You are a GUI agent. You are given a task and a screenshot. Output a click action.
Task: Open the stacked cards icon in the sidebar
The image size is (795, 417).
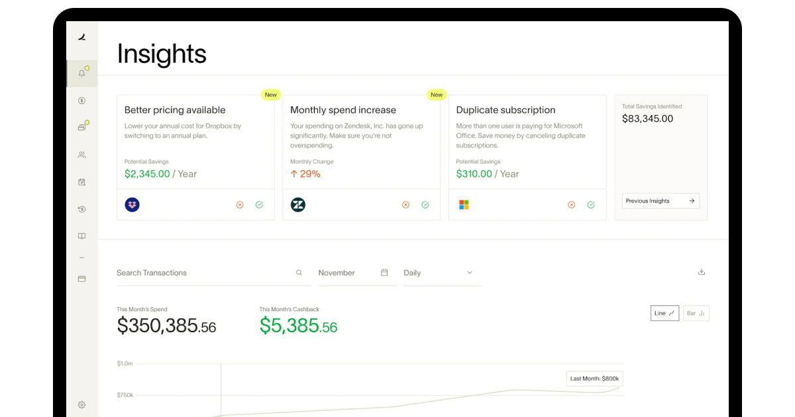[82, 127]
